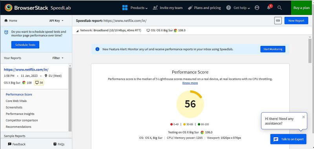
Task: Create a New Report
Action: tap(296, 21)
